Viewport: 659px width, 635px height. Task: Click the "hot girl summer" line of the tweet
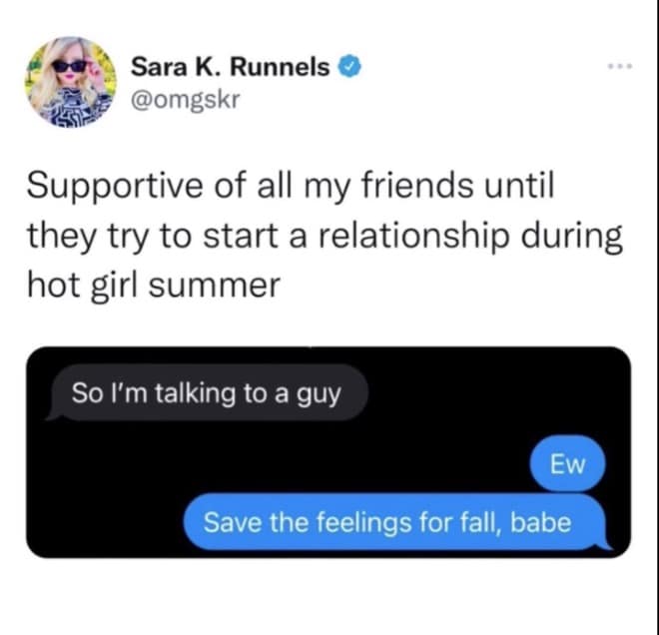(154, 285)
